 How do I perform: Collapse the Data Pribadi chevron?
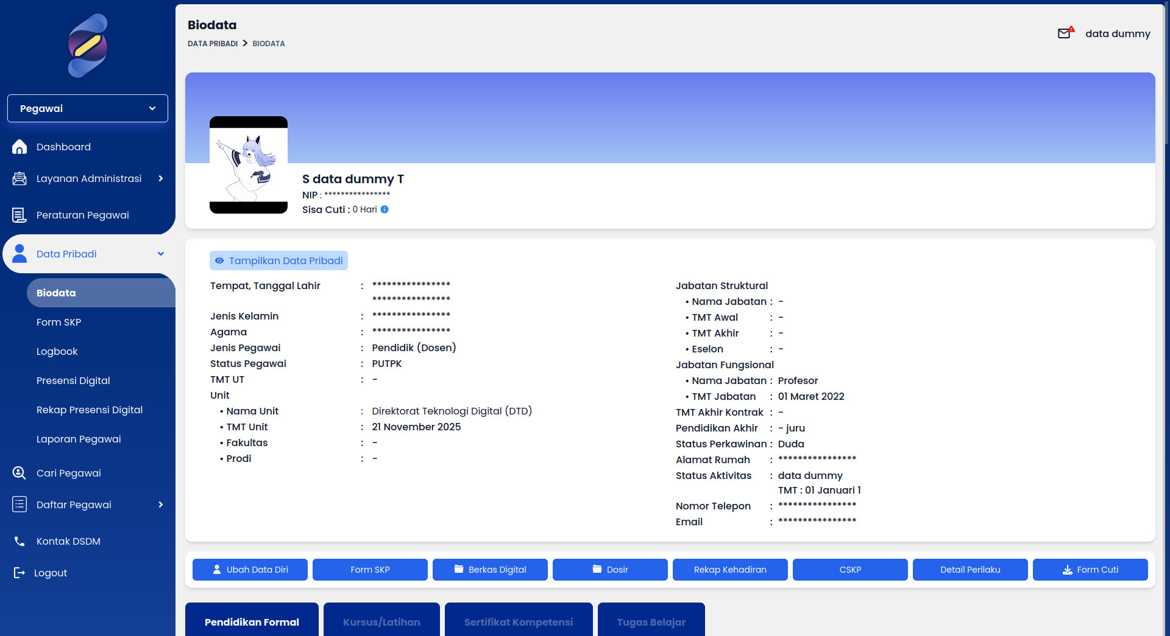pyautogui.click(x=161, y=254)
